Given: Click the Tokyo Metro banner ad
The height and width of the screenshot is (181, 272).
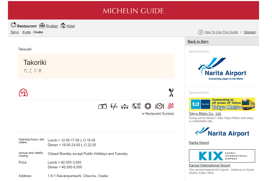Looking at the screenshot, I should pos(222,104).
